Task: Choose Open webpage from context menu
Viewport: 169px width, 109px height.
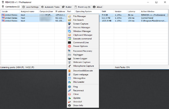Action: pos(81,74)
